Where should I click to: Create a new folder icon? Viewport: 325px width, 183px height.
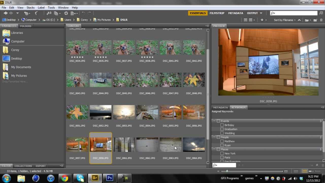tap(315, 20)
